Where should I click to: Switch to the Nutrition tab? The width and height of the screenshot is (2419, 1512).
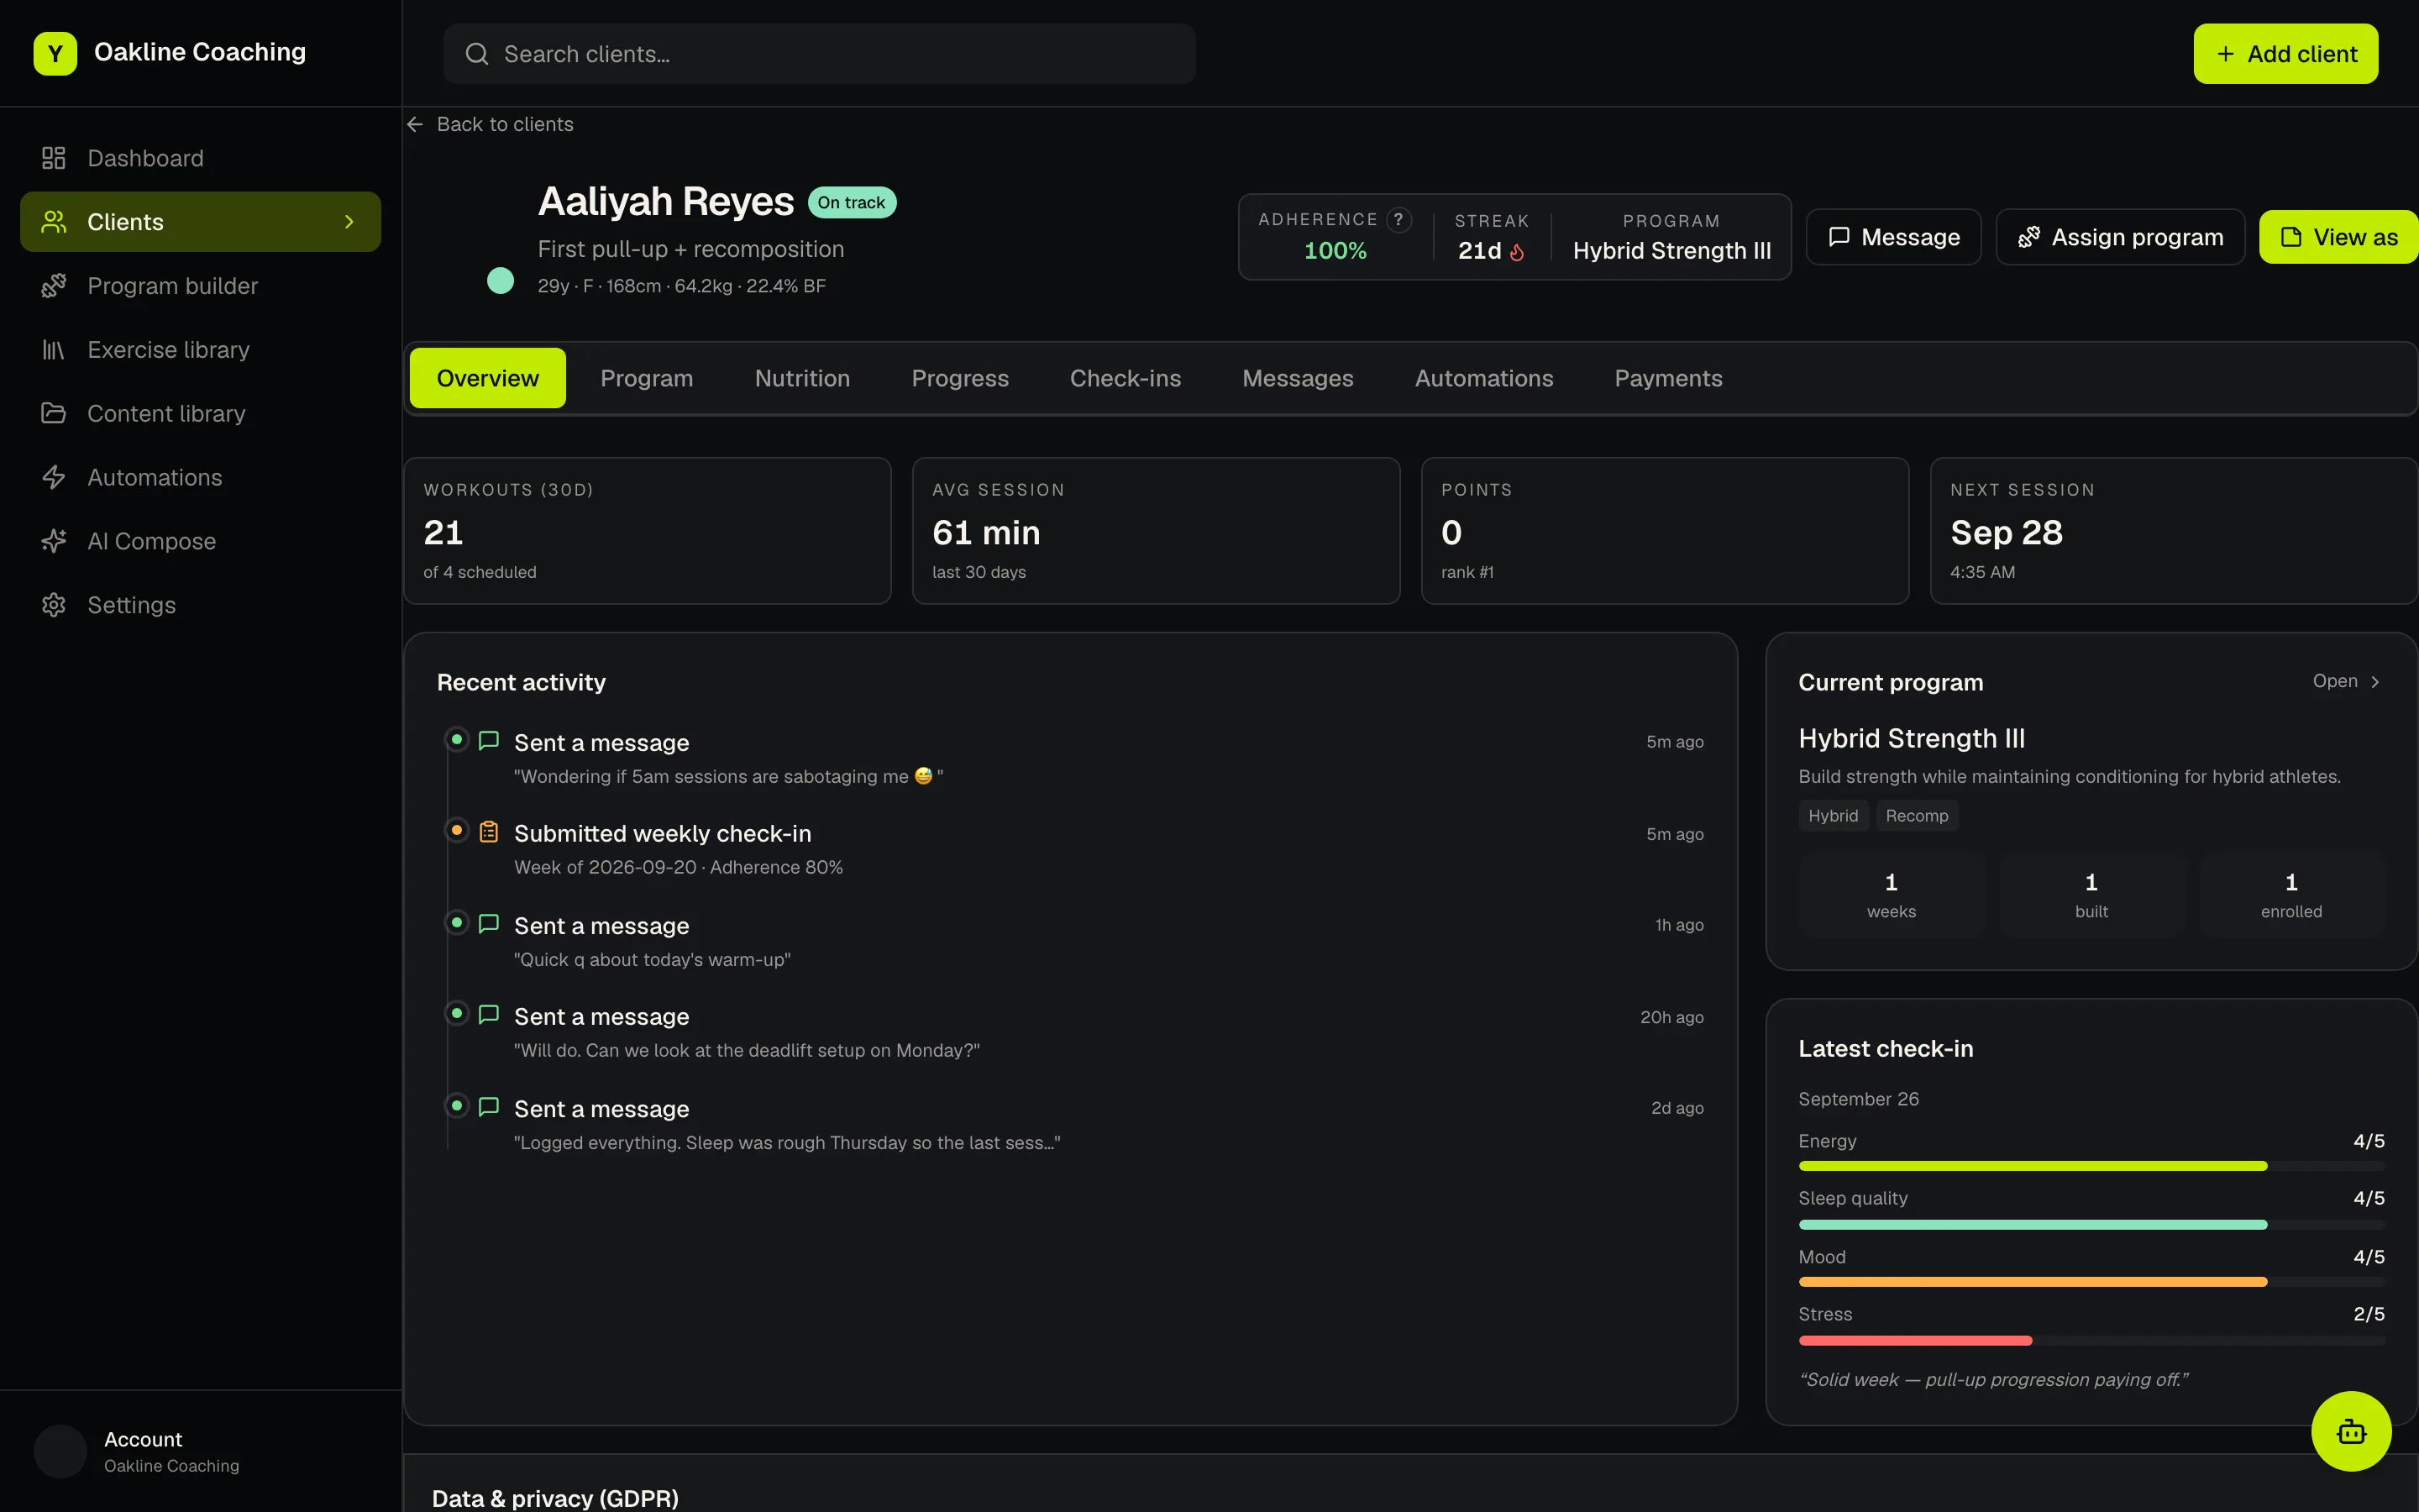(x=801, y=378)
